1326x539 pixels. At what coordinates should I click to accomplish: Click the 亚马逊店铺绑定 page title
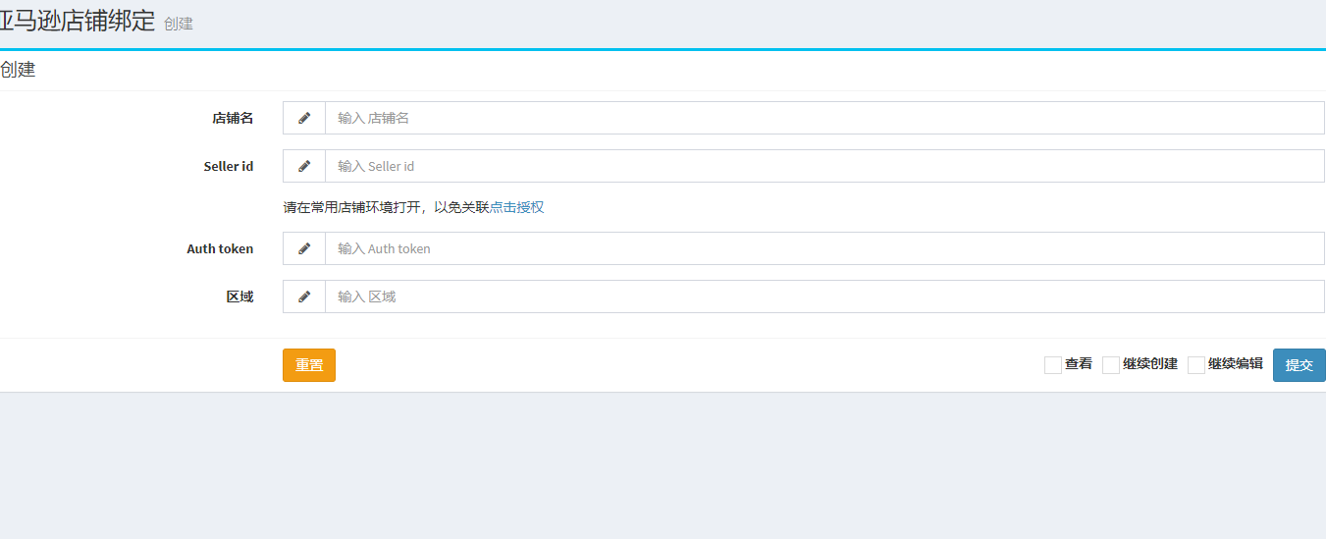78,21
